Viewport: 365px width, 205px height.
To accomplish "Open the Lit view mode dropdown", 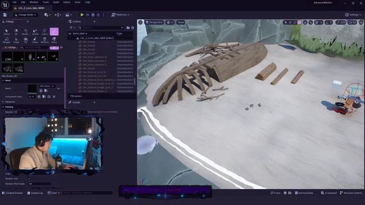I will 171,22.
